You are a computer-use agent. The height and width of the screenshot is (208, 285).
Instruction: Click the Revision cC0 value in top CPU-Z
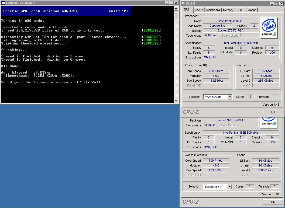click(272, 53)
